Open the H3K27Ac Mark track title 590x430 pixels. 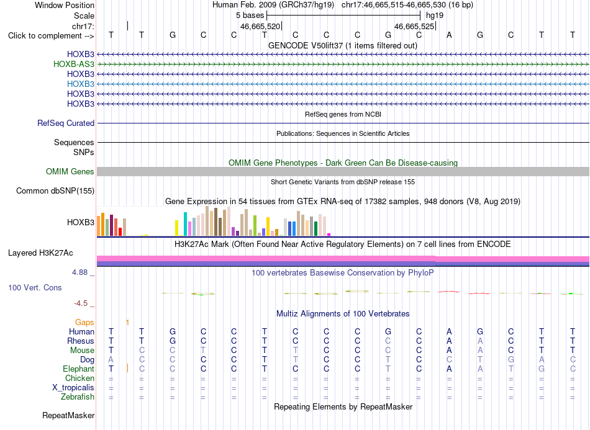[343, 244]
